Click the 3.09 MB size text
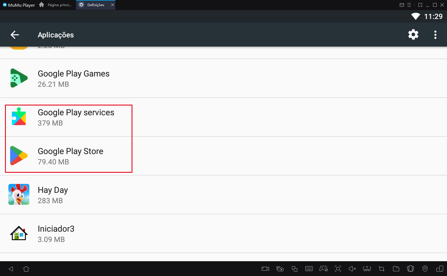Viewport: 447px width, 276px height. pyautogui.click(x=51, y=239)
